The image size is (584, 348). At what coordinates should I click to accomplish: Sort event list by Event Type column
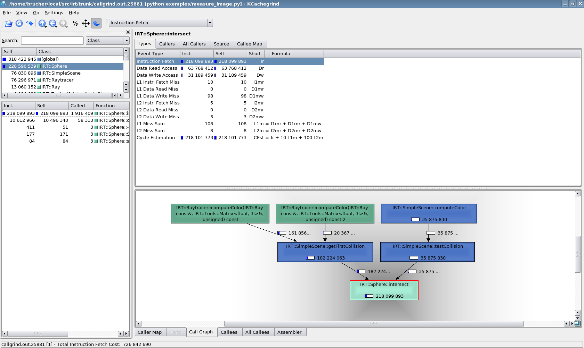coord(158,54)
